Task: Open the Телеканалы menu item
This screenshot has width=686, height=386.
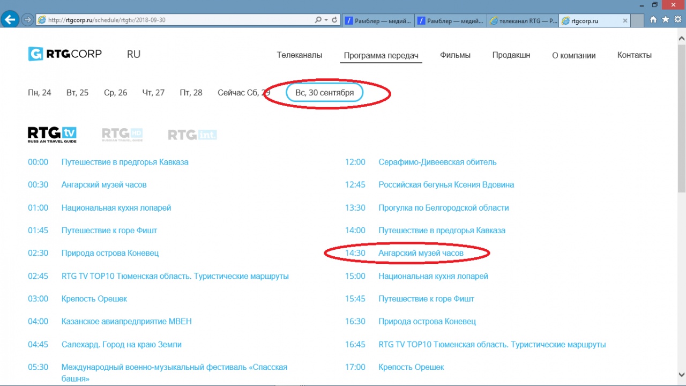Action: coord(299,55)
